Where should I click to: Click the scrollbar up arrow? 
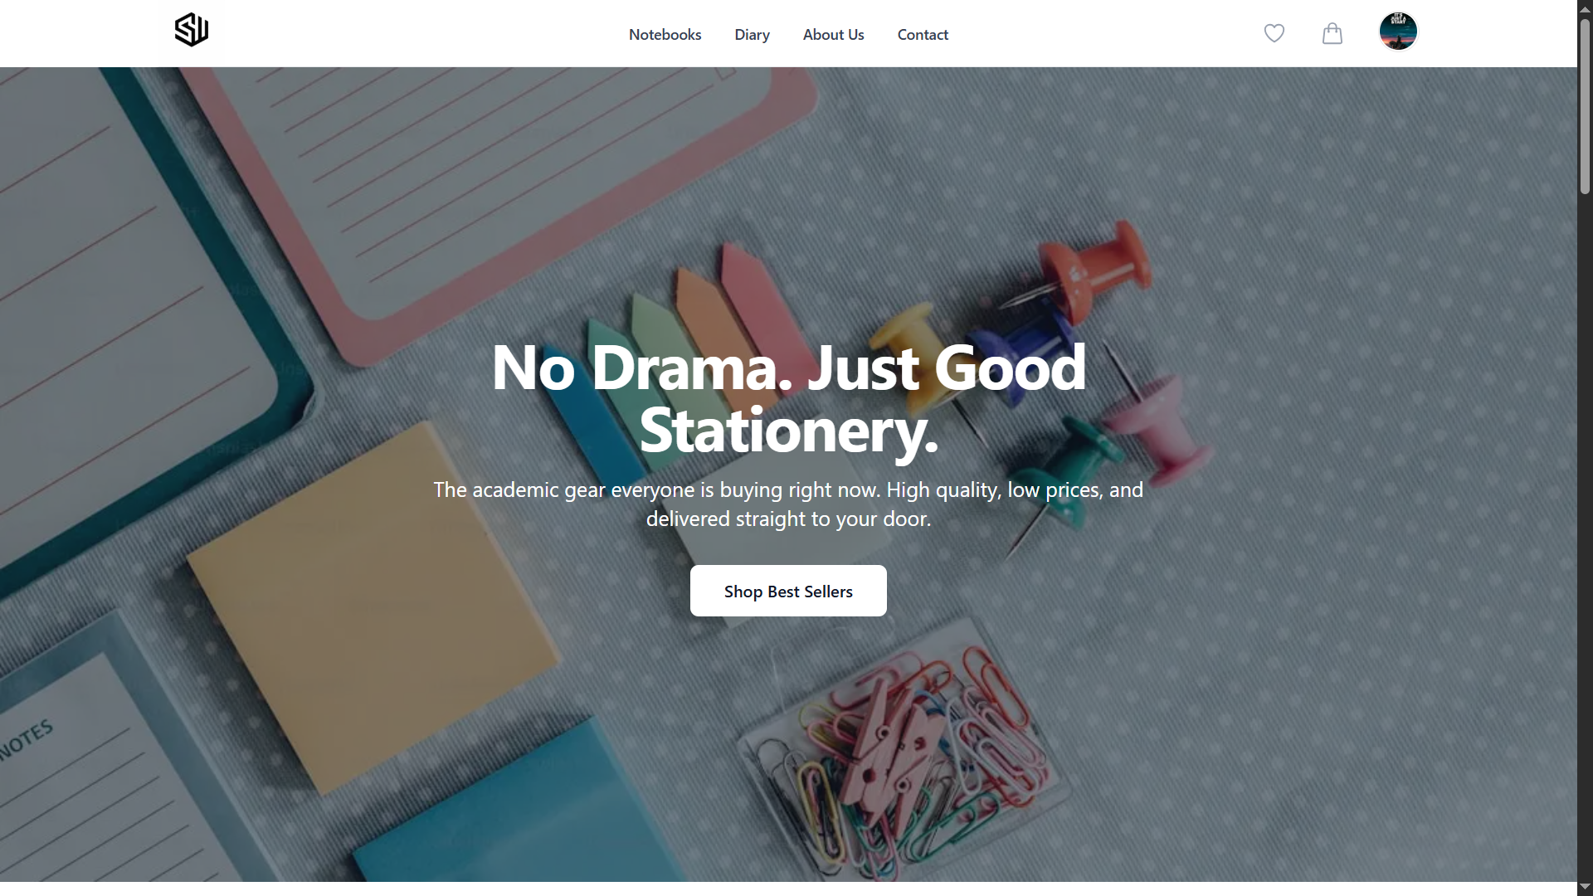click(1585, 7)
